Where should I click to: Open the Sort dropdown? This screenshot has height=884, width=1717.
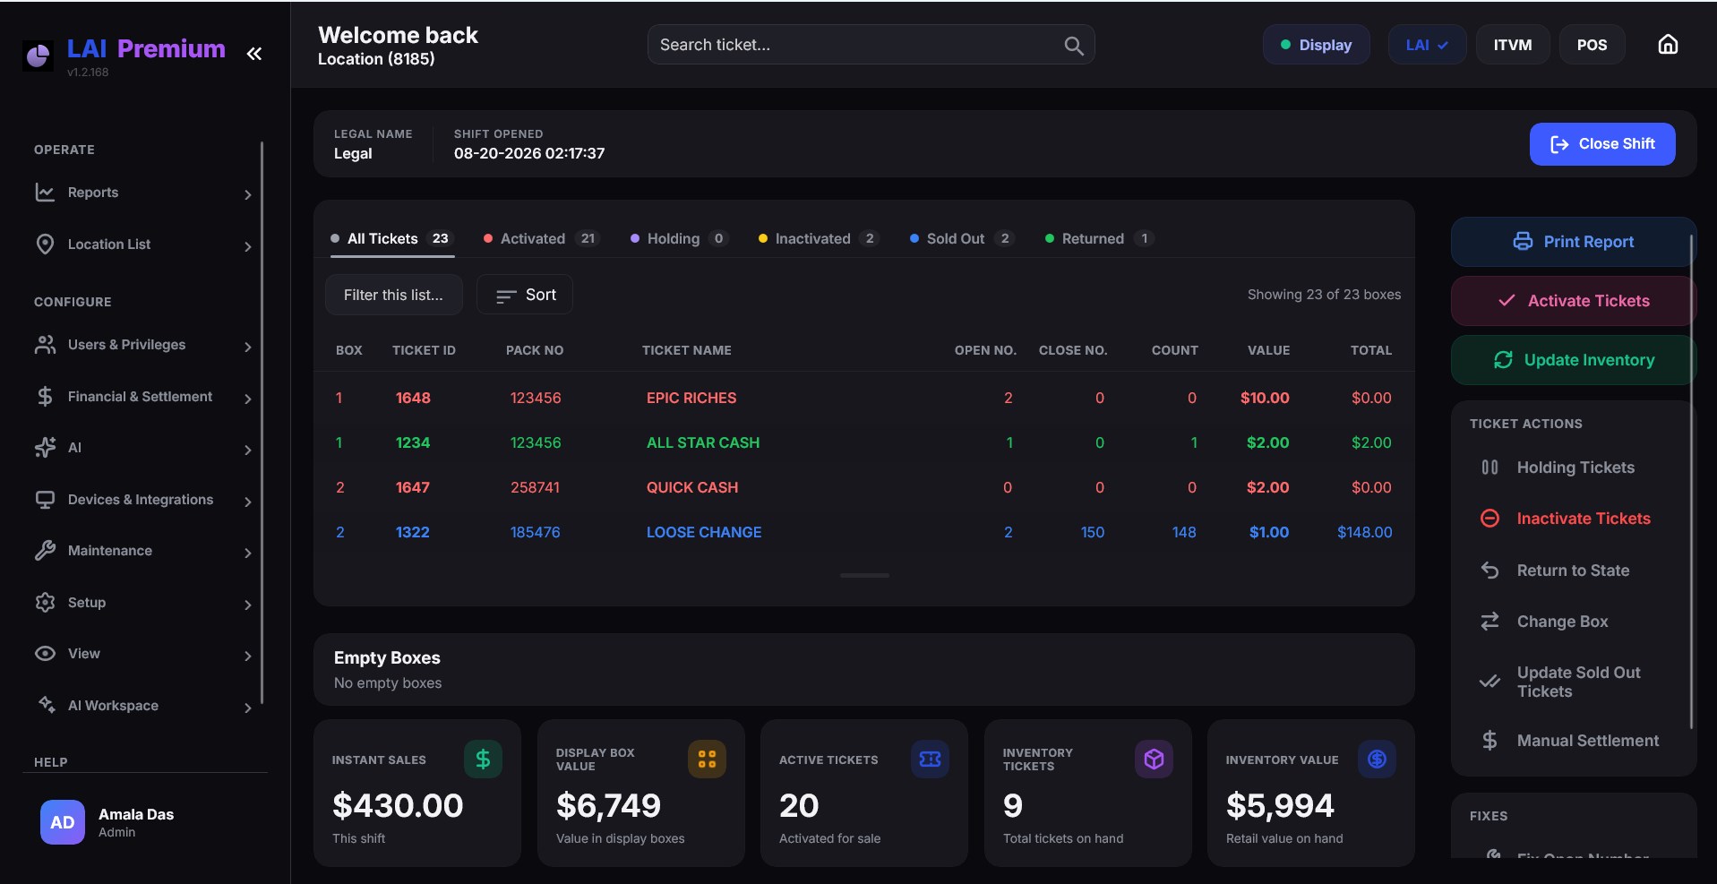(x=525, y=295)
